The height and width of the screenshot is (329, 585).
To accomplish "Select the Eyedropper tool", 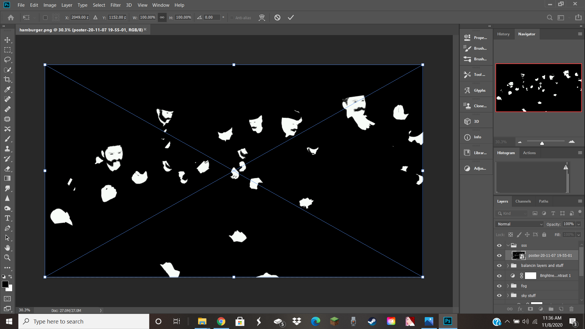I will pos(7,89).
